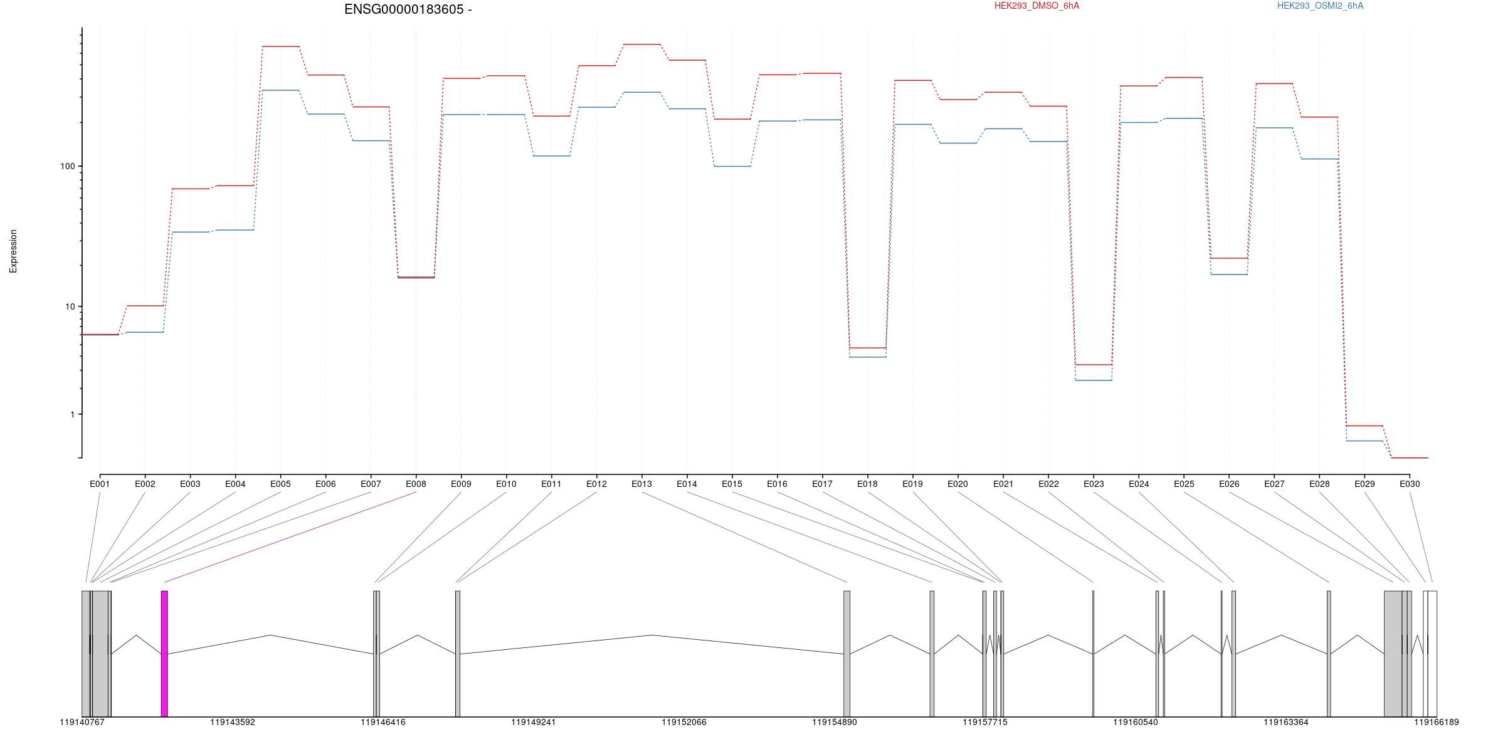This screenshot has width=1505, height=752.
Task: Click exon label E026
Action: click(x=1229, y=484)
